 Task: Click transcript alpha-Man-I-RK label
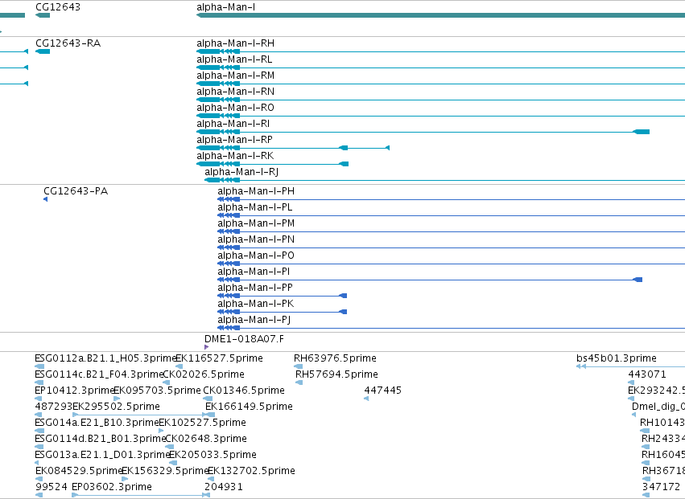click(x=236, y=156)
